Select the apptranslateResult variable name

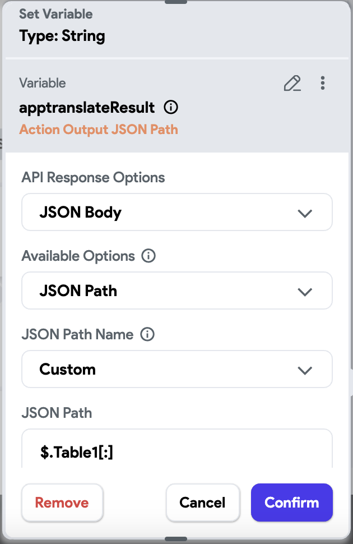87,107
